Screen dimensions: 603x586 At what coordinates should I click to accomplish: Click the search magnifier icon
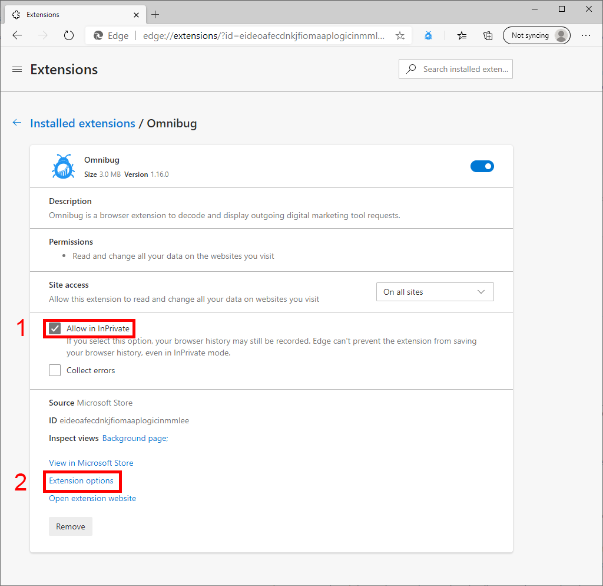[411, 69]
